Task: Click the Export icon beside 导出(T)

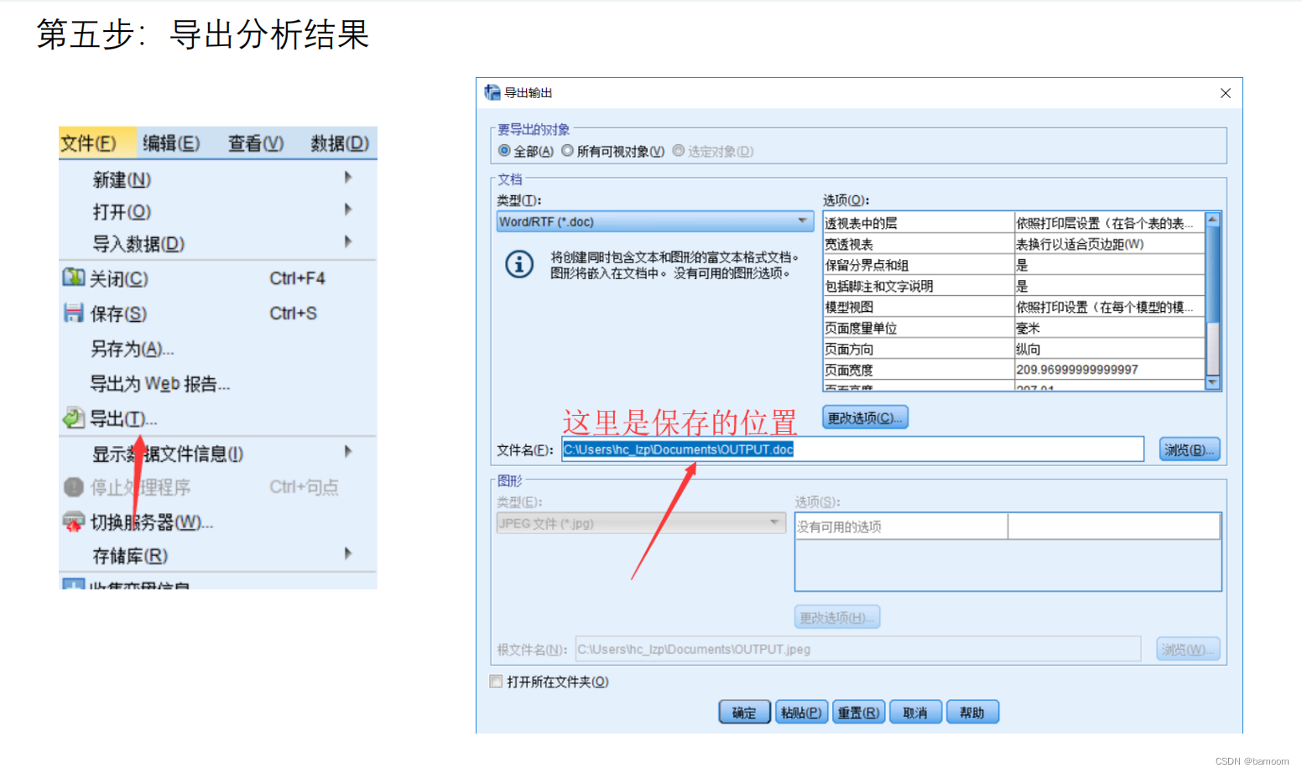Action: coord(74,418)
